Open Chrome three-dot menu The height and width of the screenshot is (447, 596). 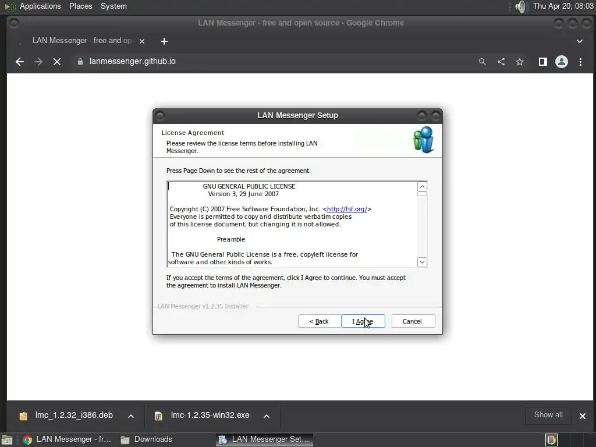coord(580,62)
